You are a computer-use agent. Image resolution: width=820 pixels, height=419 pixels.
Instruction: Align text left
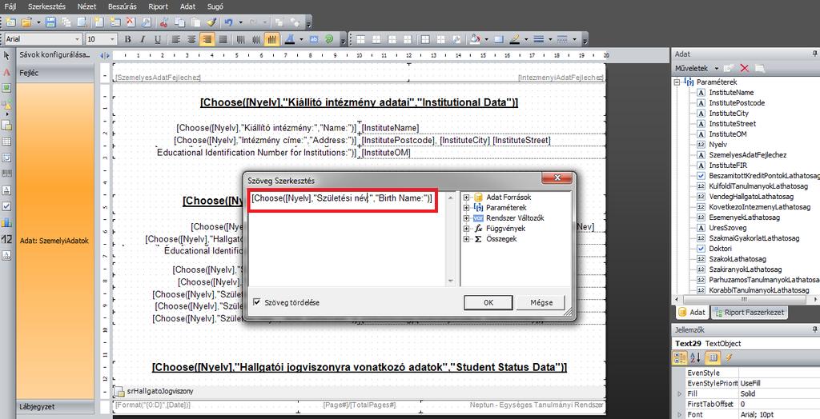[176, 39]
